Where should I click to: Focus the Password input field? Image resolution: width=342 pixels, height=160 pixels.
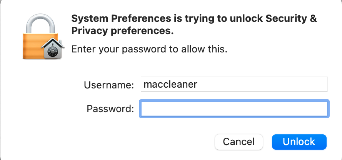tap(234, 109)
